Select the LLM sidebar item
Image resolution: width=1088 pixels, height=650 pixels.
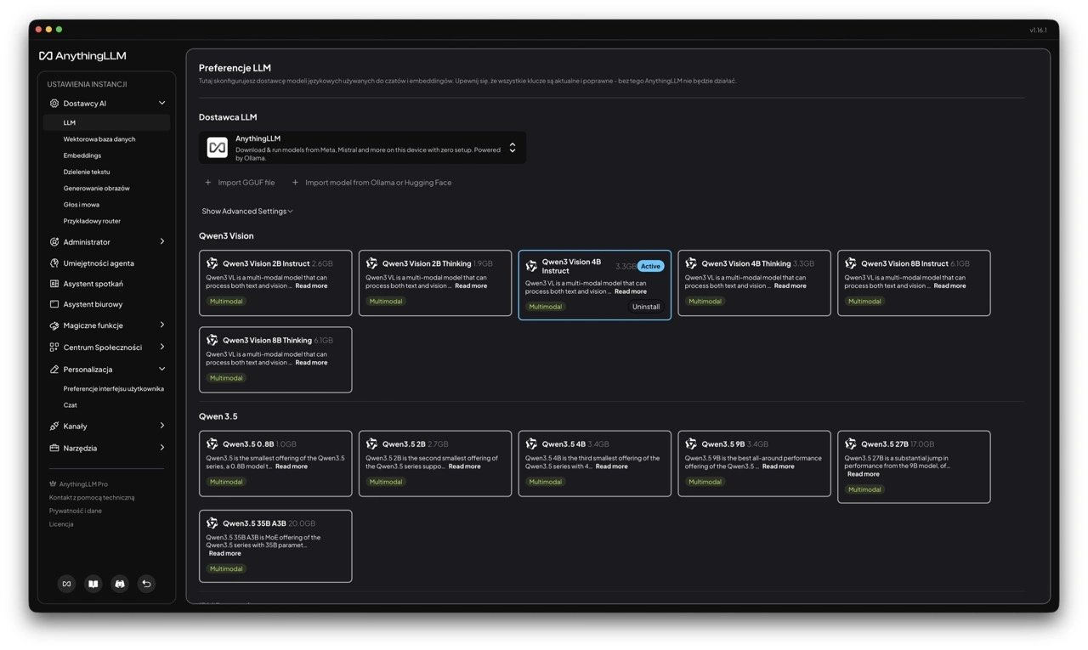point(107,122)
